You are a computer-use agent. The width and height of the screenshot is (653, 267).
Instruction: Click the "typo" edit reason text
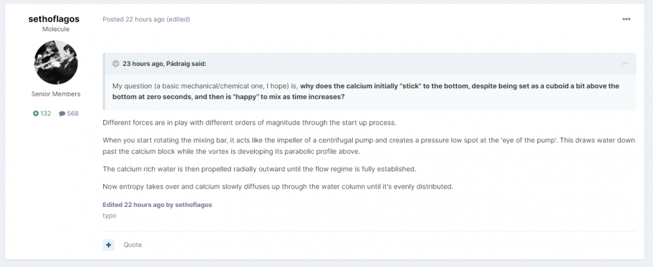[x=109, y=215]
